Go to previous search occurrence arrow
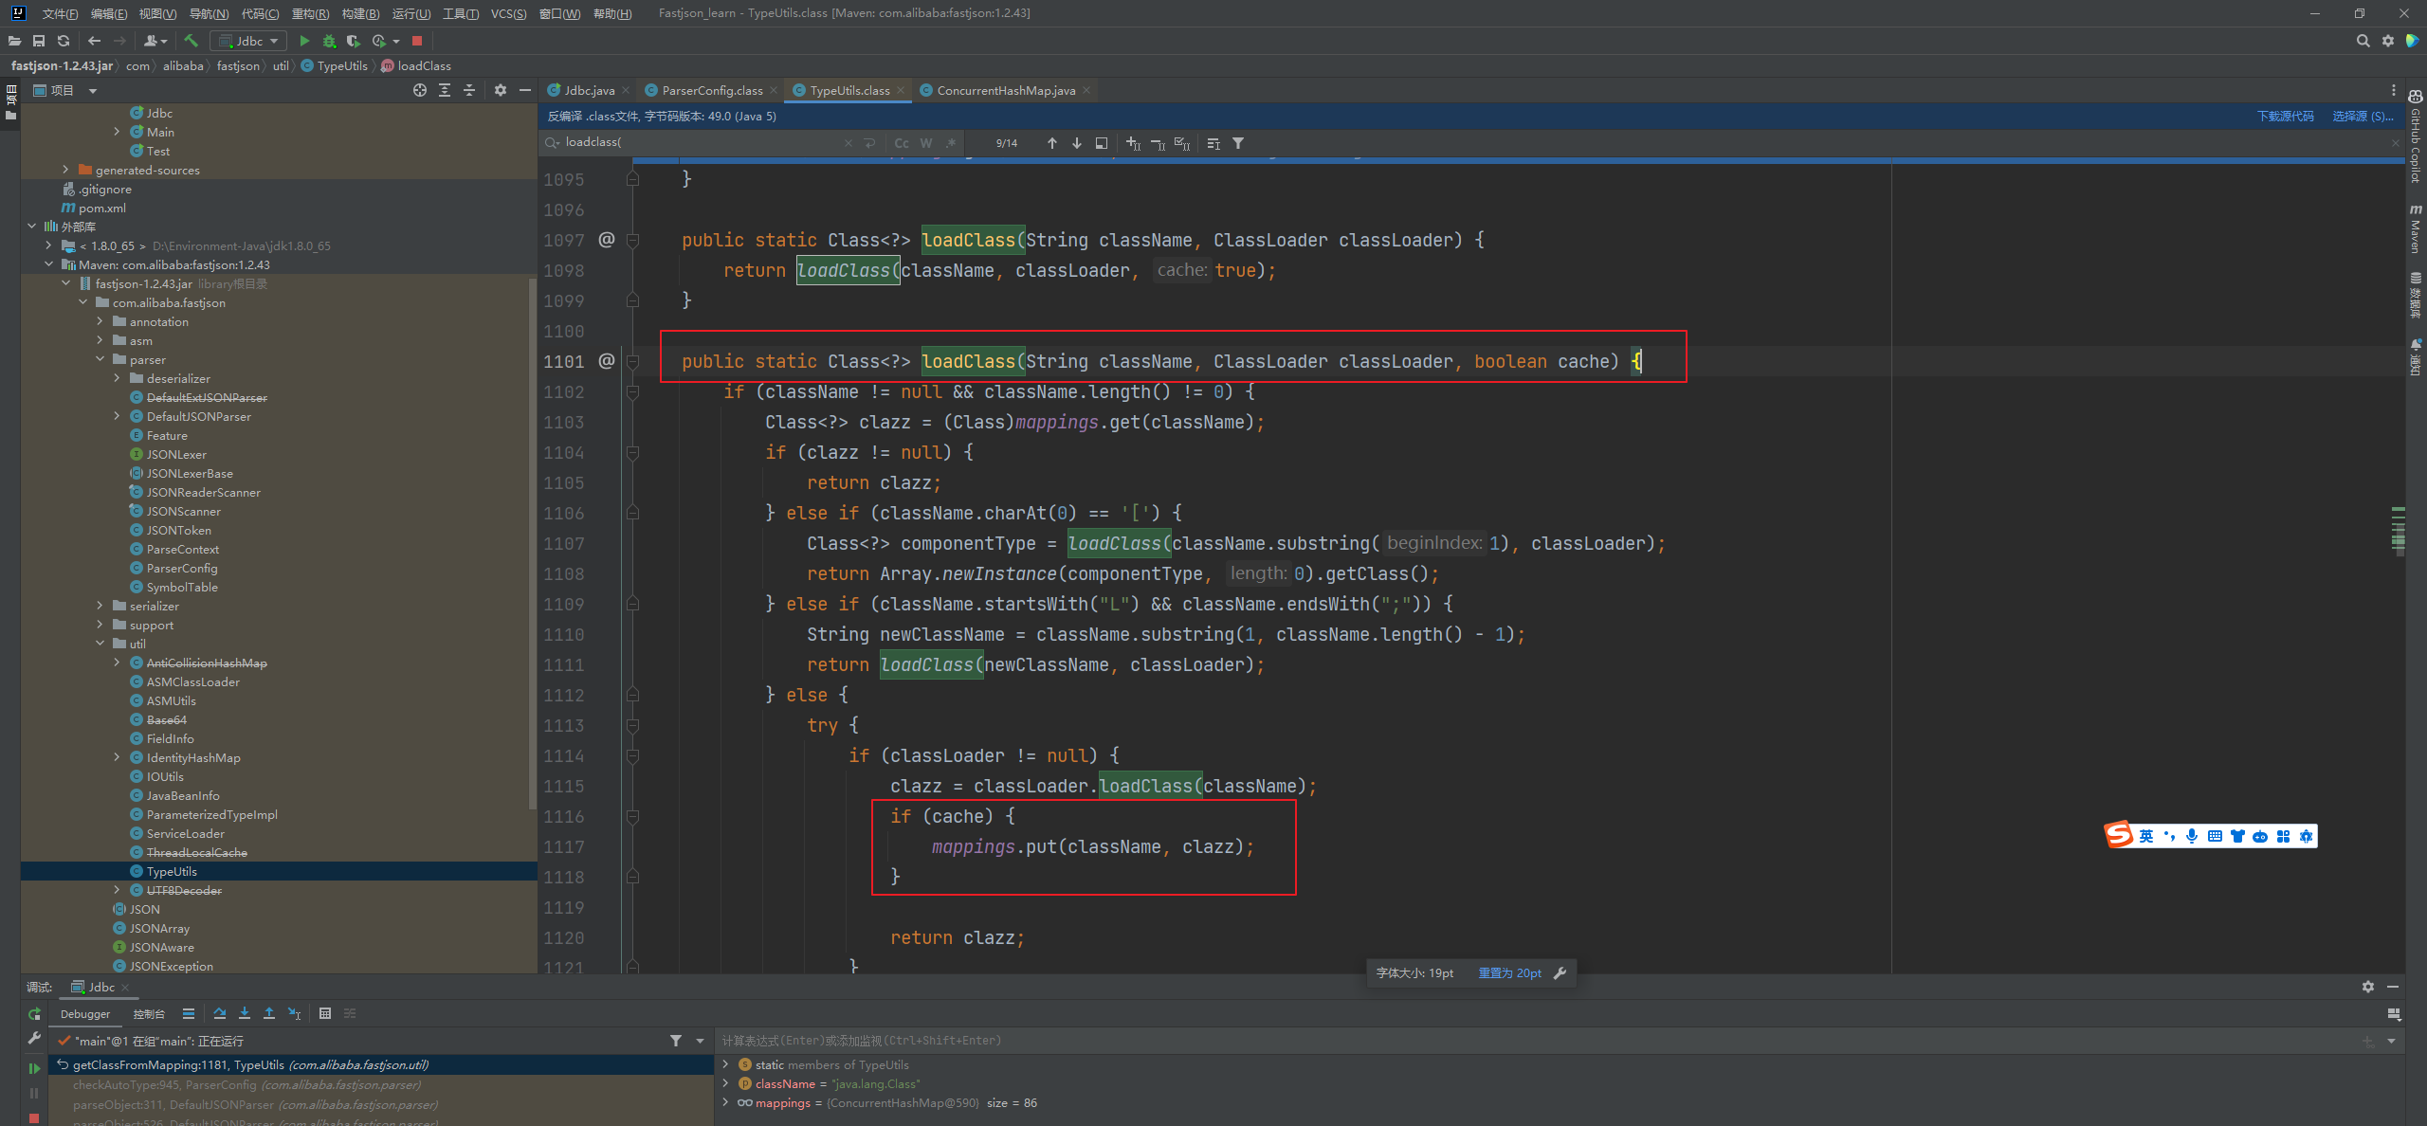This screenshot has width=2427, height=1126. coord(1052,143)
